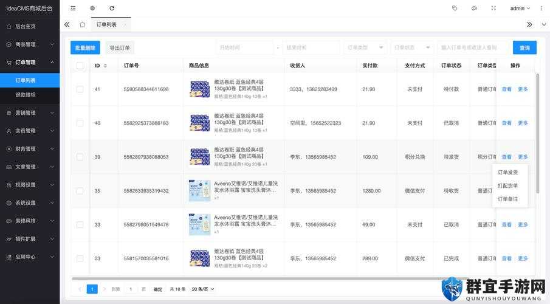Click 更多 for order ID 41
The height and width of the screenshot is (304, 550).
(523, 89)
